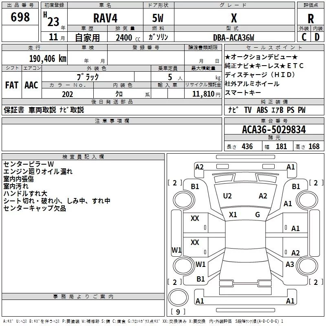Select スマートキー sales point
This screenshot has height=326, width=326.
point(242,93)
